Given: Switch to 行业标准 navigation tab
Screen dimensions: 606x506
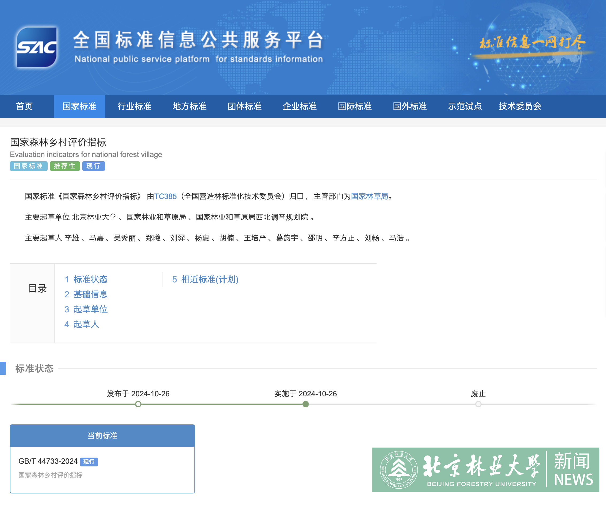Looking at the screenshot, I should tap(134, 106).
